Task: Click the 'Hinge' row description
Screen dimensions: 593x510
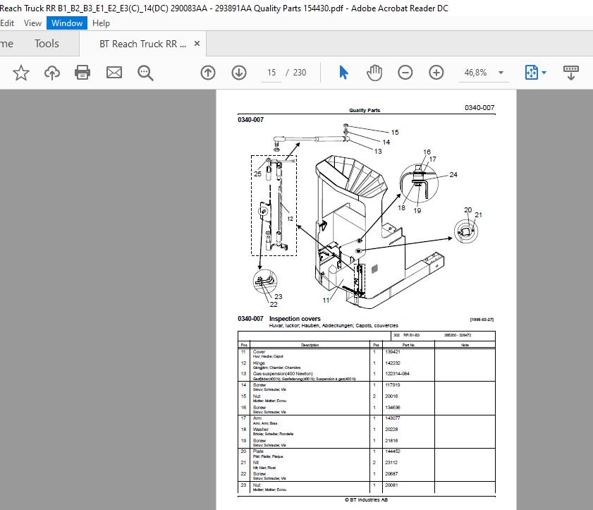Action: (x=259, y=363)
